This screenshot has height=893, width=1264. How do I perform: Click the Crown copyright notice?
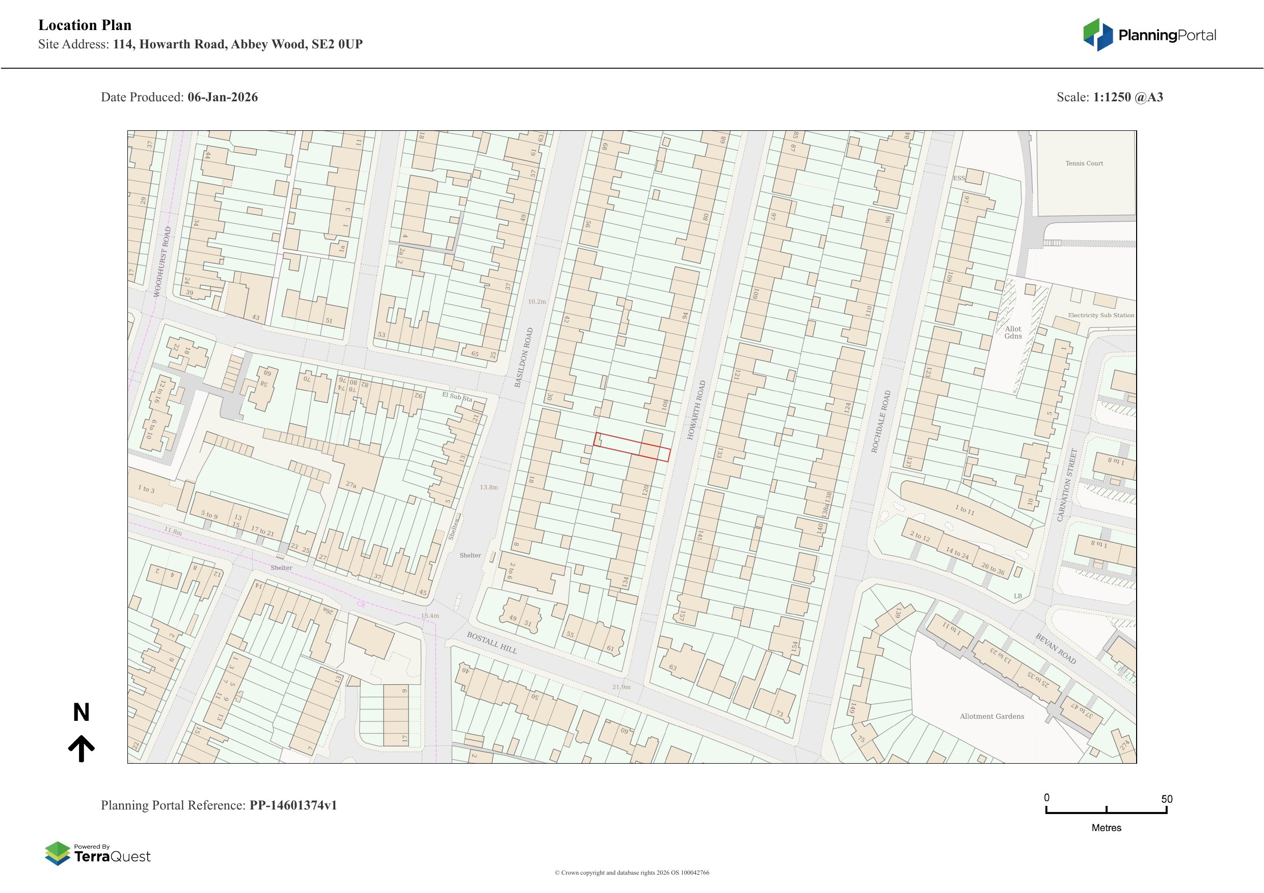[x=631, y=873]
